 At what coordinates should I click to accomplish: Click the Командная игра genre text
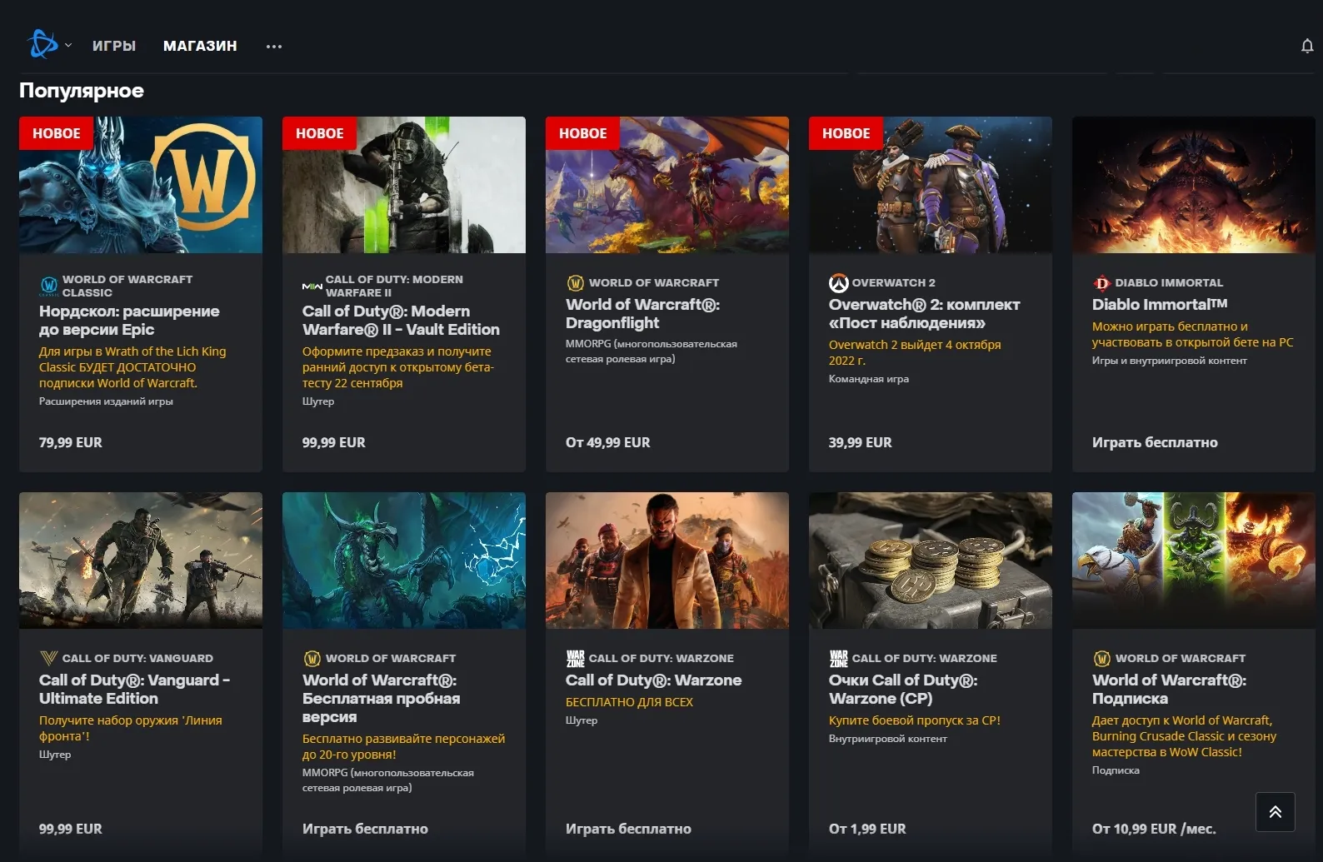[869, 379]
